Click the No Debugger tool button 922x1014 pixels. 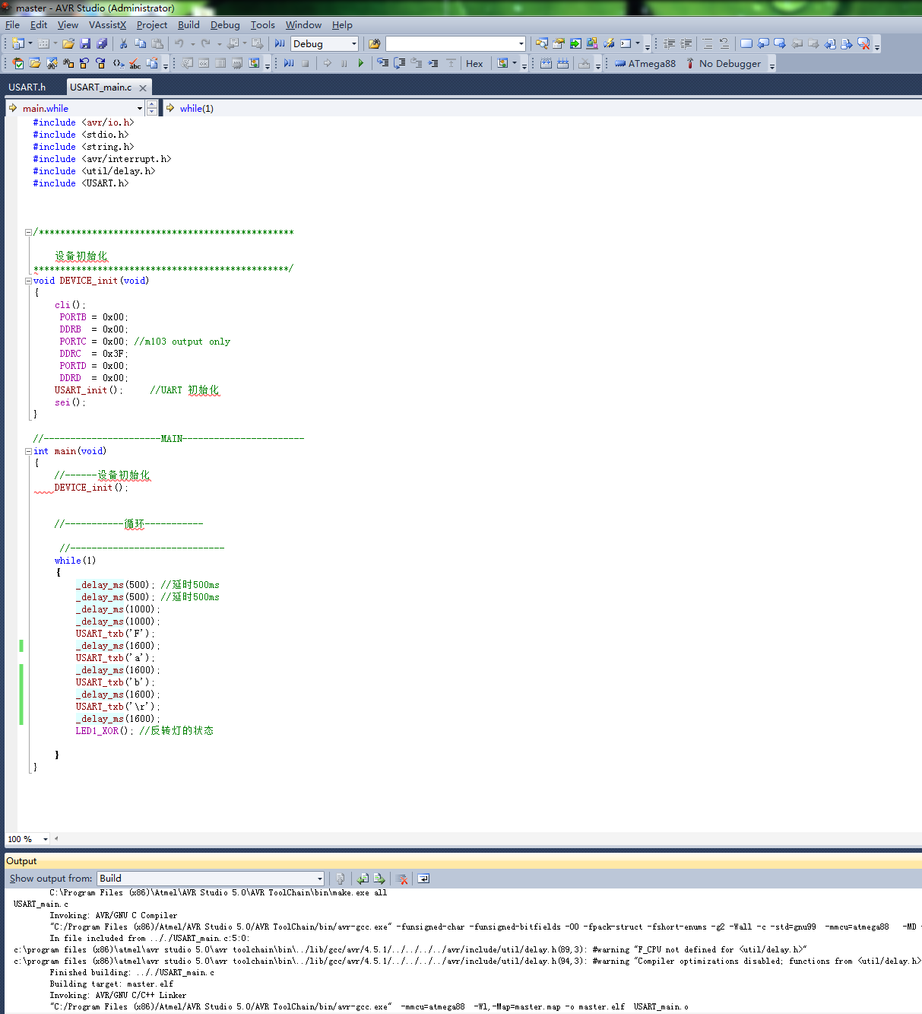pos(723,64)
